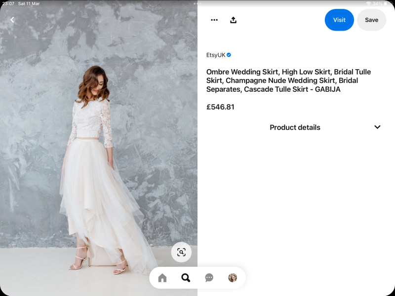Tap the share upload icon

(234, 20)
